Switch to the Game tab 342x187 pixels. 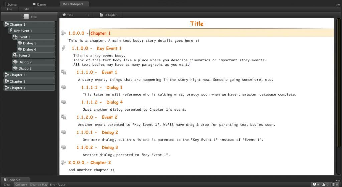click(x=39, y=4)
